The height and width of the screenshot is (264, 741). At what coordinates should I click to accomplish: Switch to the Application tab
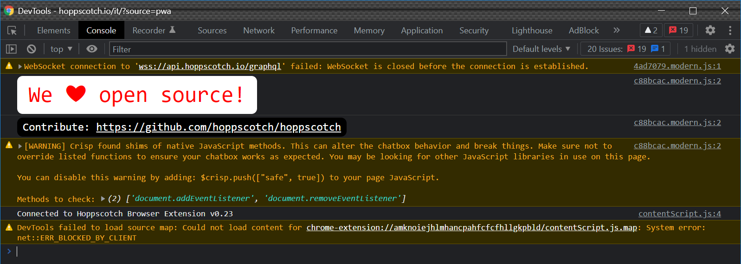tap(422, 30)
